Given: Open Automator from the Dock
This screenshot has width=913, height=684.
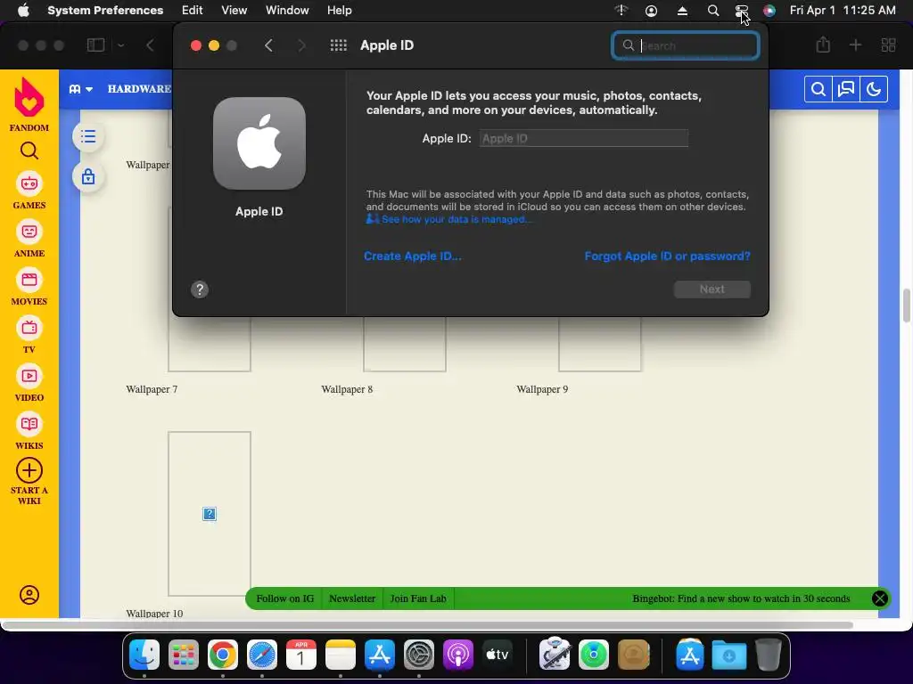Looking at the screenshot, I should click(x=555, y=655).
